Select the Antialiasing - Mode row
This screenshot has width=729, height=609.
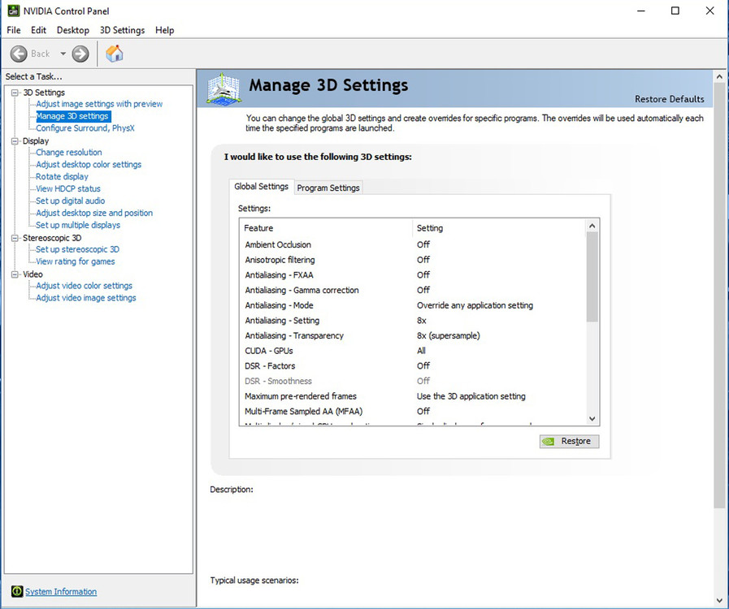412,305
